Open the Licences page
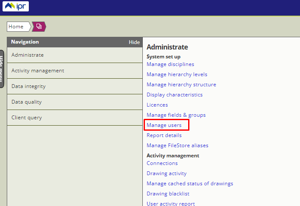 [x=157, y=105]
